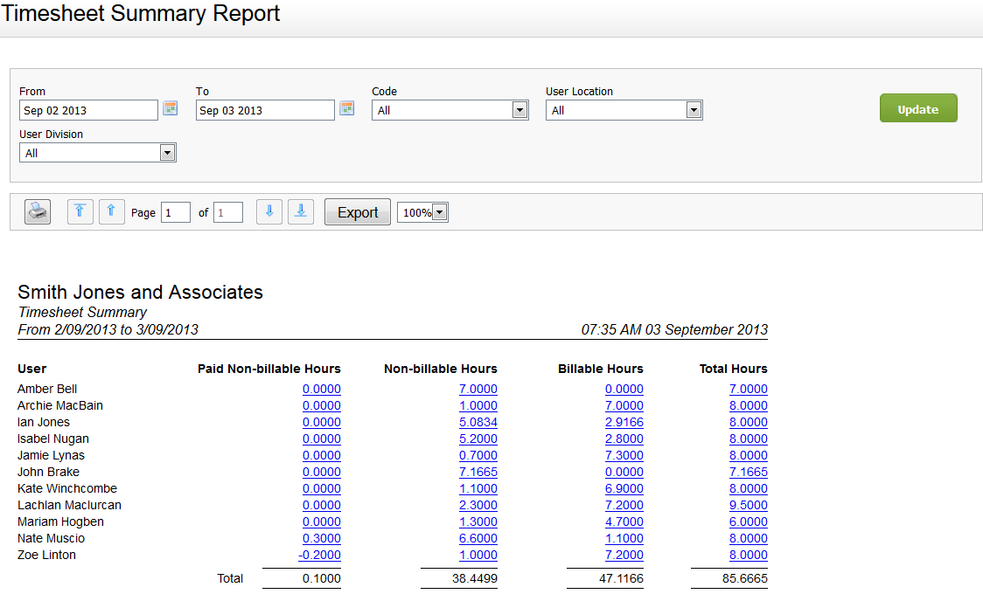This screenshot has height=594, width=983.
Task: Open Amber Bell's Total Hours link
Action: 748,389
